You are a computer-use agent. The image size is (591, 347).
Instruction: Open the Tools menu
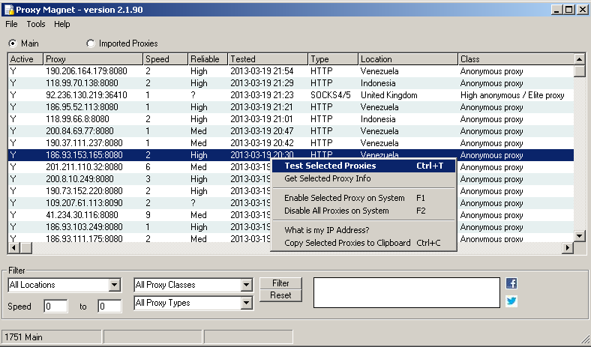[x=36, y=24]
